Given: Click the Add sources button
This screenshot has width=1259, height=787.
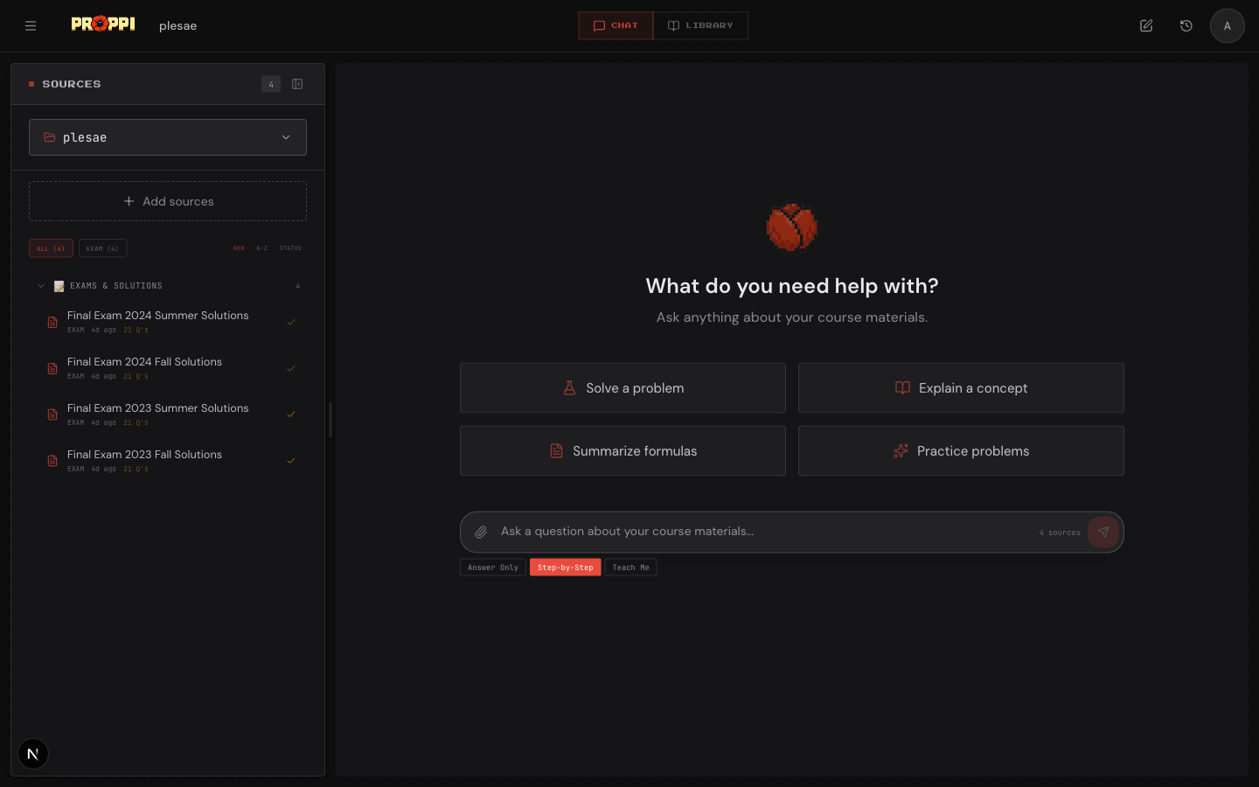Looking at the screenshot, I should click(x=168, y=201).
